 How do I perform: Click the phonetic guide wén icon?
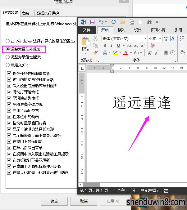coord(166,38)
